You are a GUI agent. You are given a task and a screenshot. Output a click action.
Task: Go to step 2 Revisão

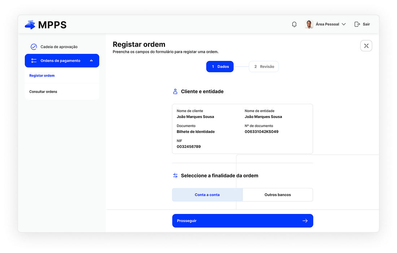(x=264, y=67)
